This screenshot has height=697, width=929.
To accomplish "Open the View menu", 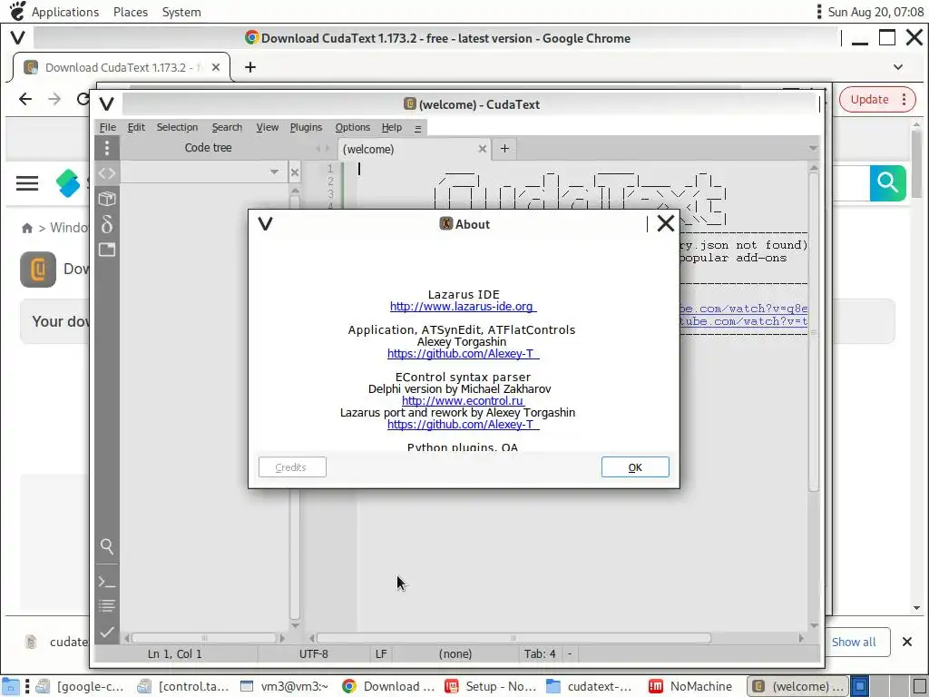I will (268, 127).
